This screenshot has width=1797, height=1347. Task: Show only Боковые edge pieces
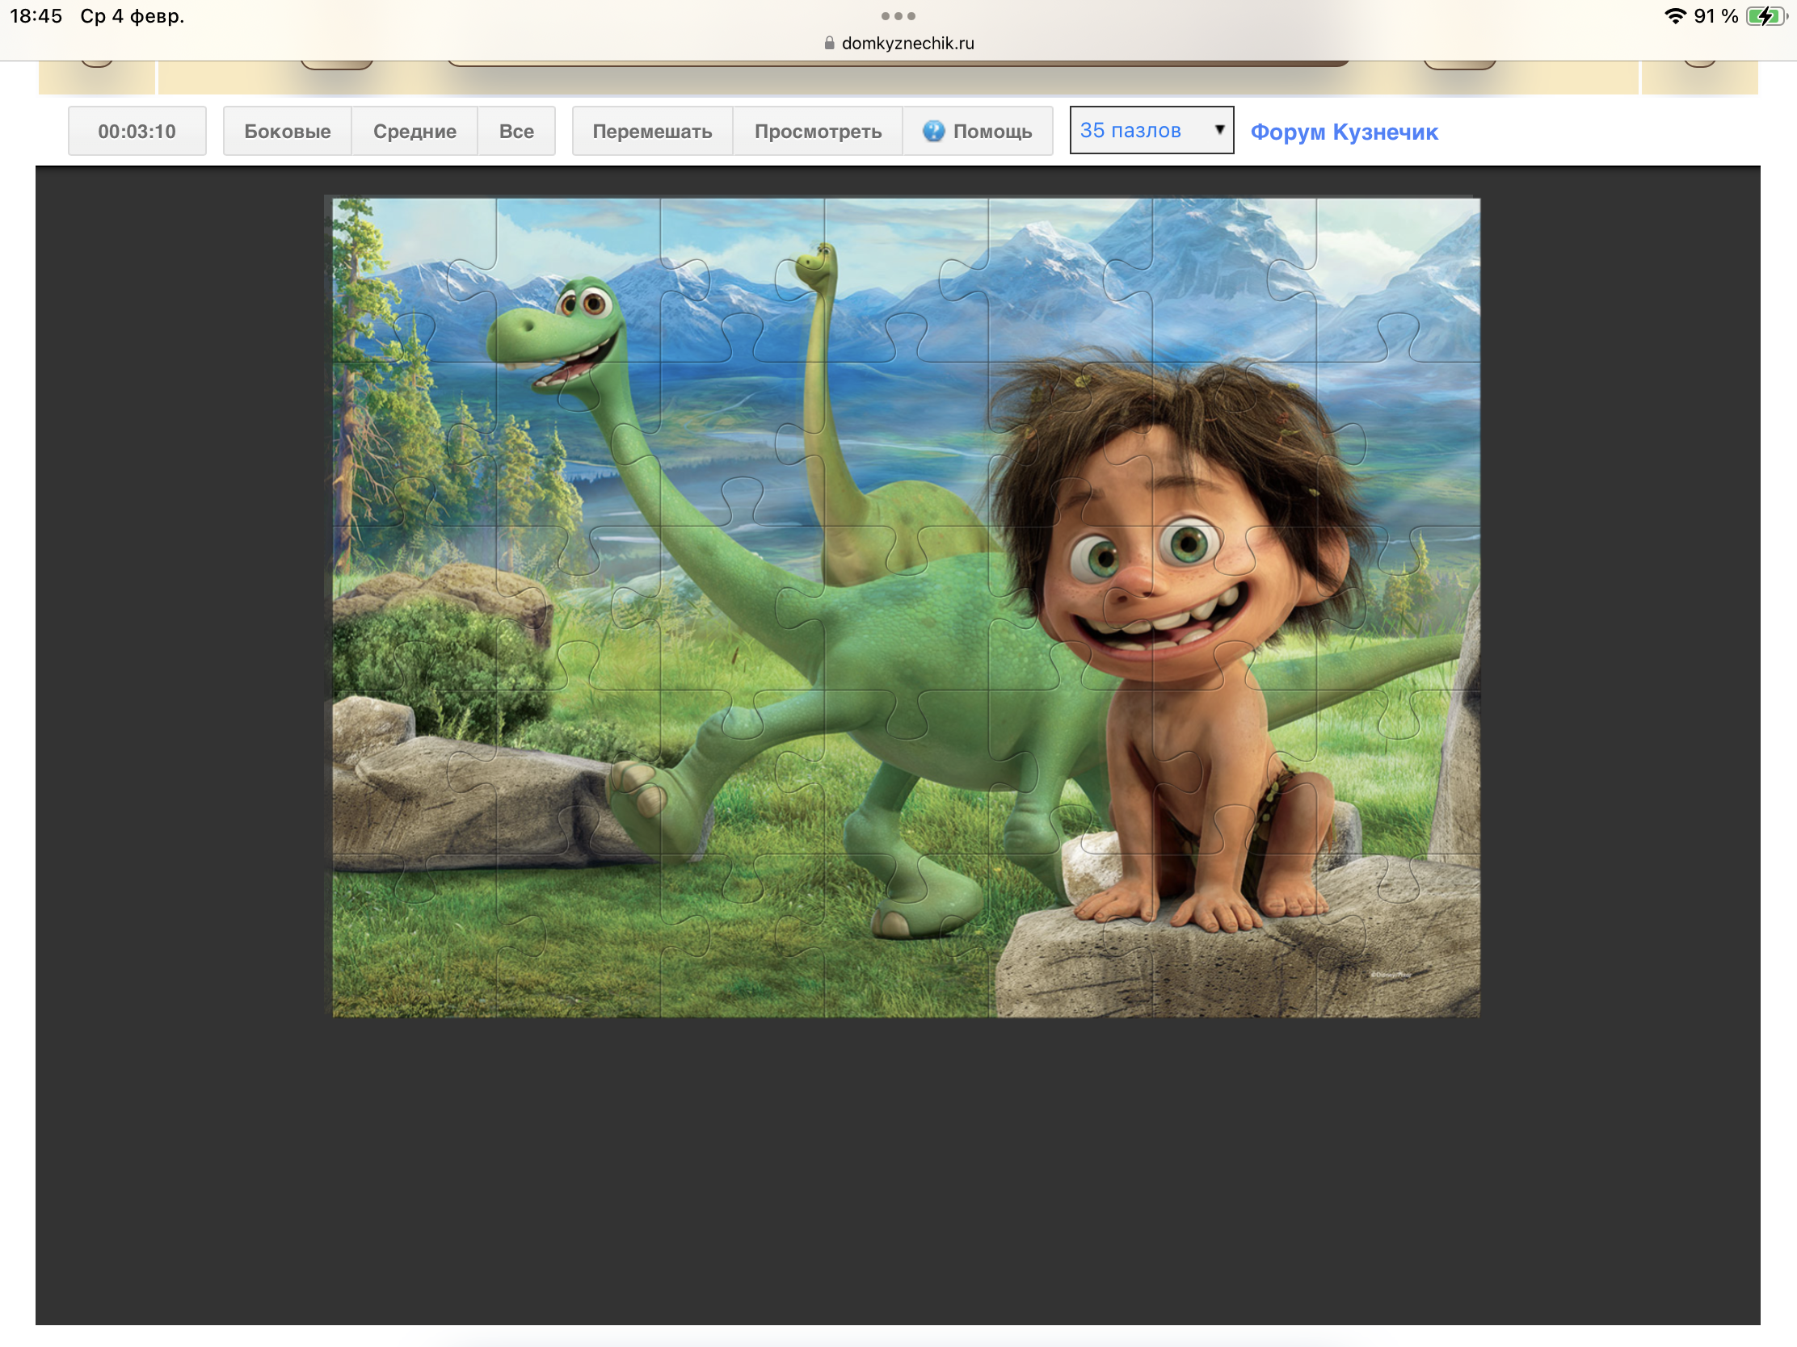pyautogui.click(x=287, y=131)
